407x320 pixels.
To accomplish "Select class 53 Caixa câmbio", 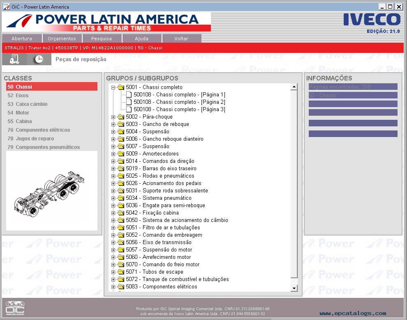I will (x=28, y=104).
